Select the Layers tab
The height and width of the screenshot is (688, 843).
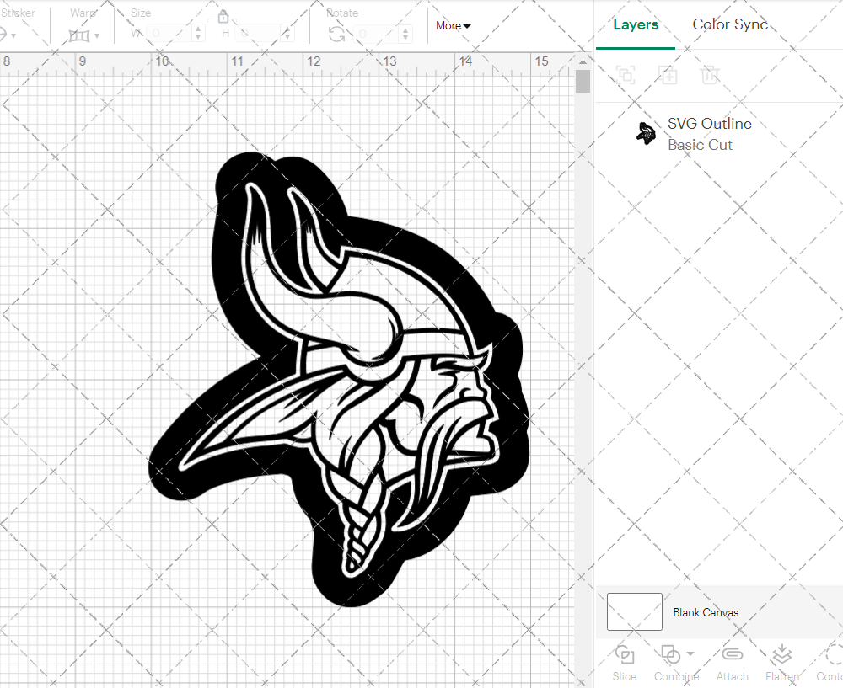coord(636,24)
